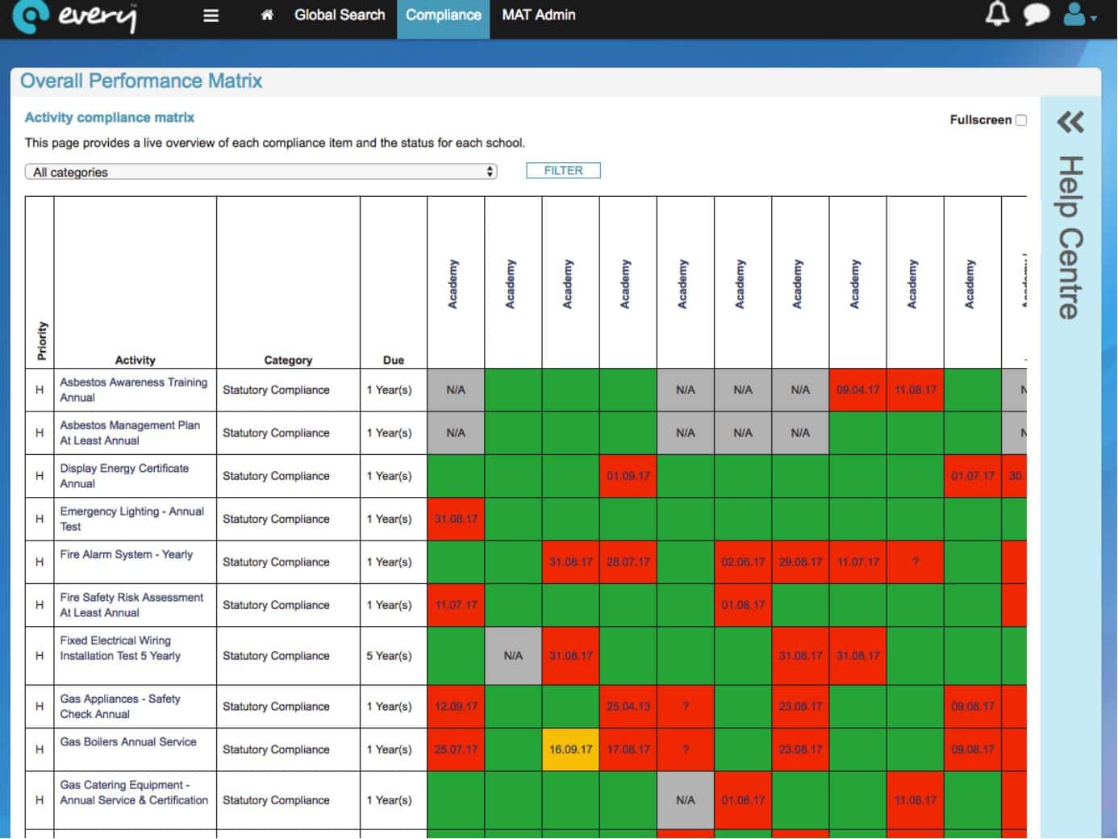Screen dimensions: 1118x839
Task: Click red 28.07.17 cell in Fire Alarm row
Action: click(x=628, y=562)
